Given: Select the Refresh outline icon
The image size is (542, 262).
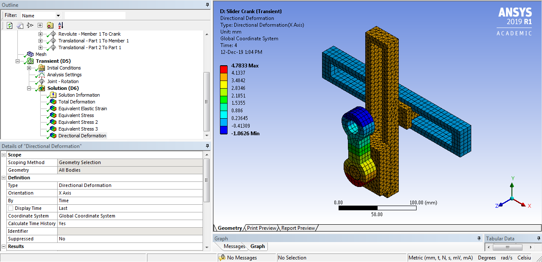Looking at the screenshot, I should pyautogui.click(x=9, y=25).
